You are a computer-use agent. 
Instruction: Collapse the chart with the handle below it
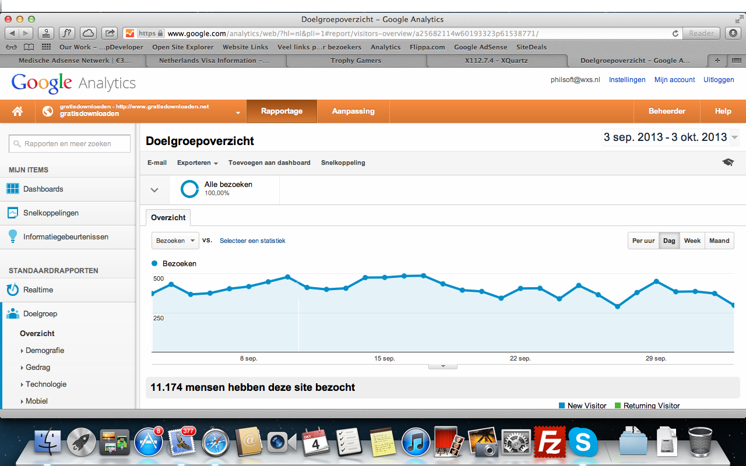(442, 366)
